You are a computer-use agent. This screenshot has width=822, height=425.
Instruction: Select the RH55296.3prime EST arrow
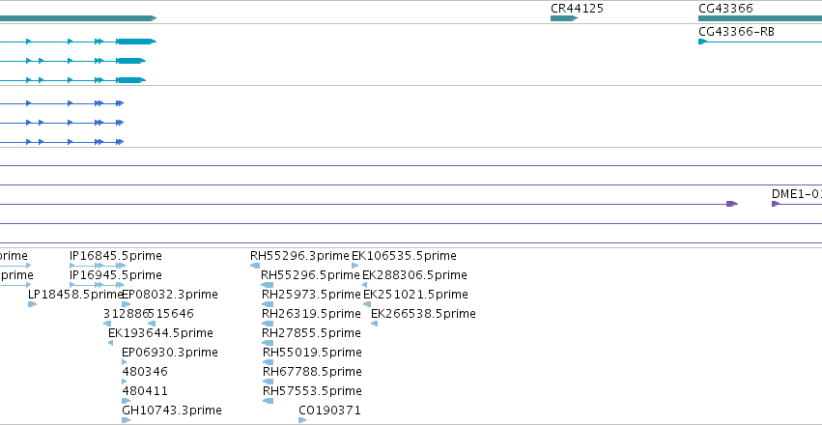(x=255, y=266)
